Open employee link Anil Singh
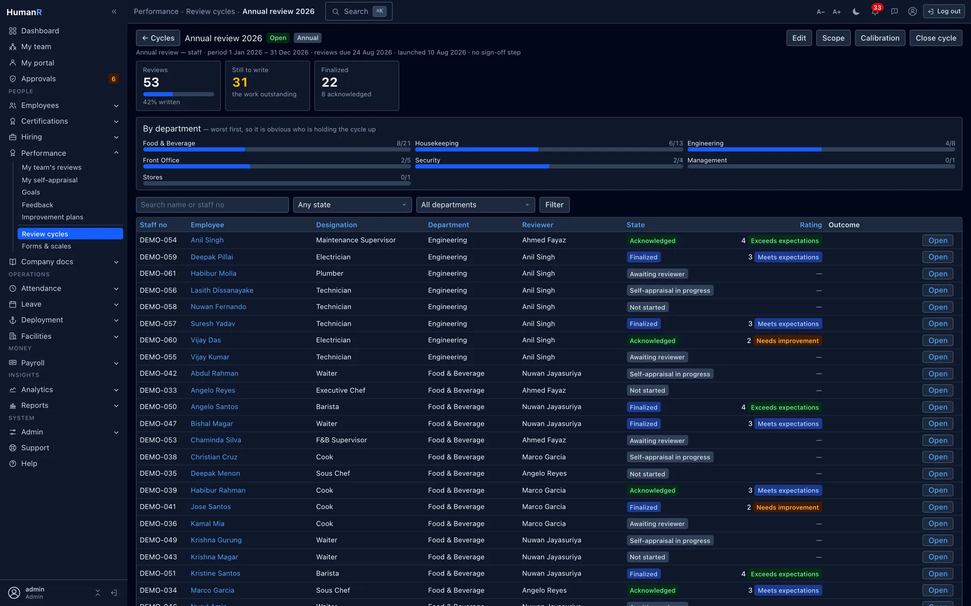 [x=207, y=240]
